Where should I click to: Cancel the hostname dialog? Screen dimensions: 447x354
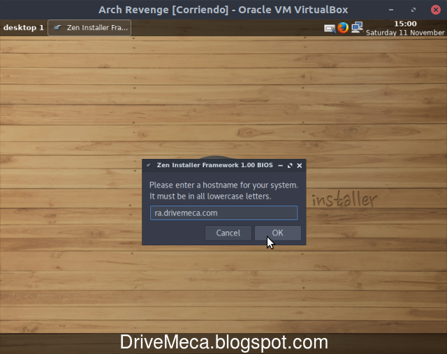[x=228, y=233]
